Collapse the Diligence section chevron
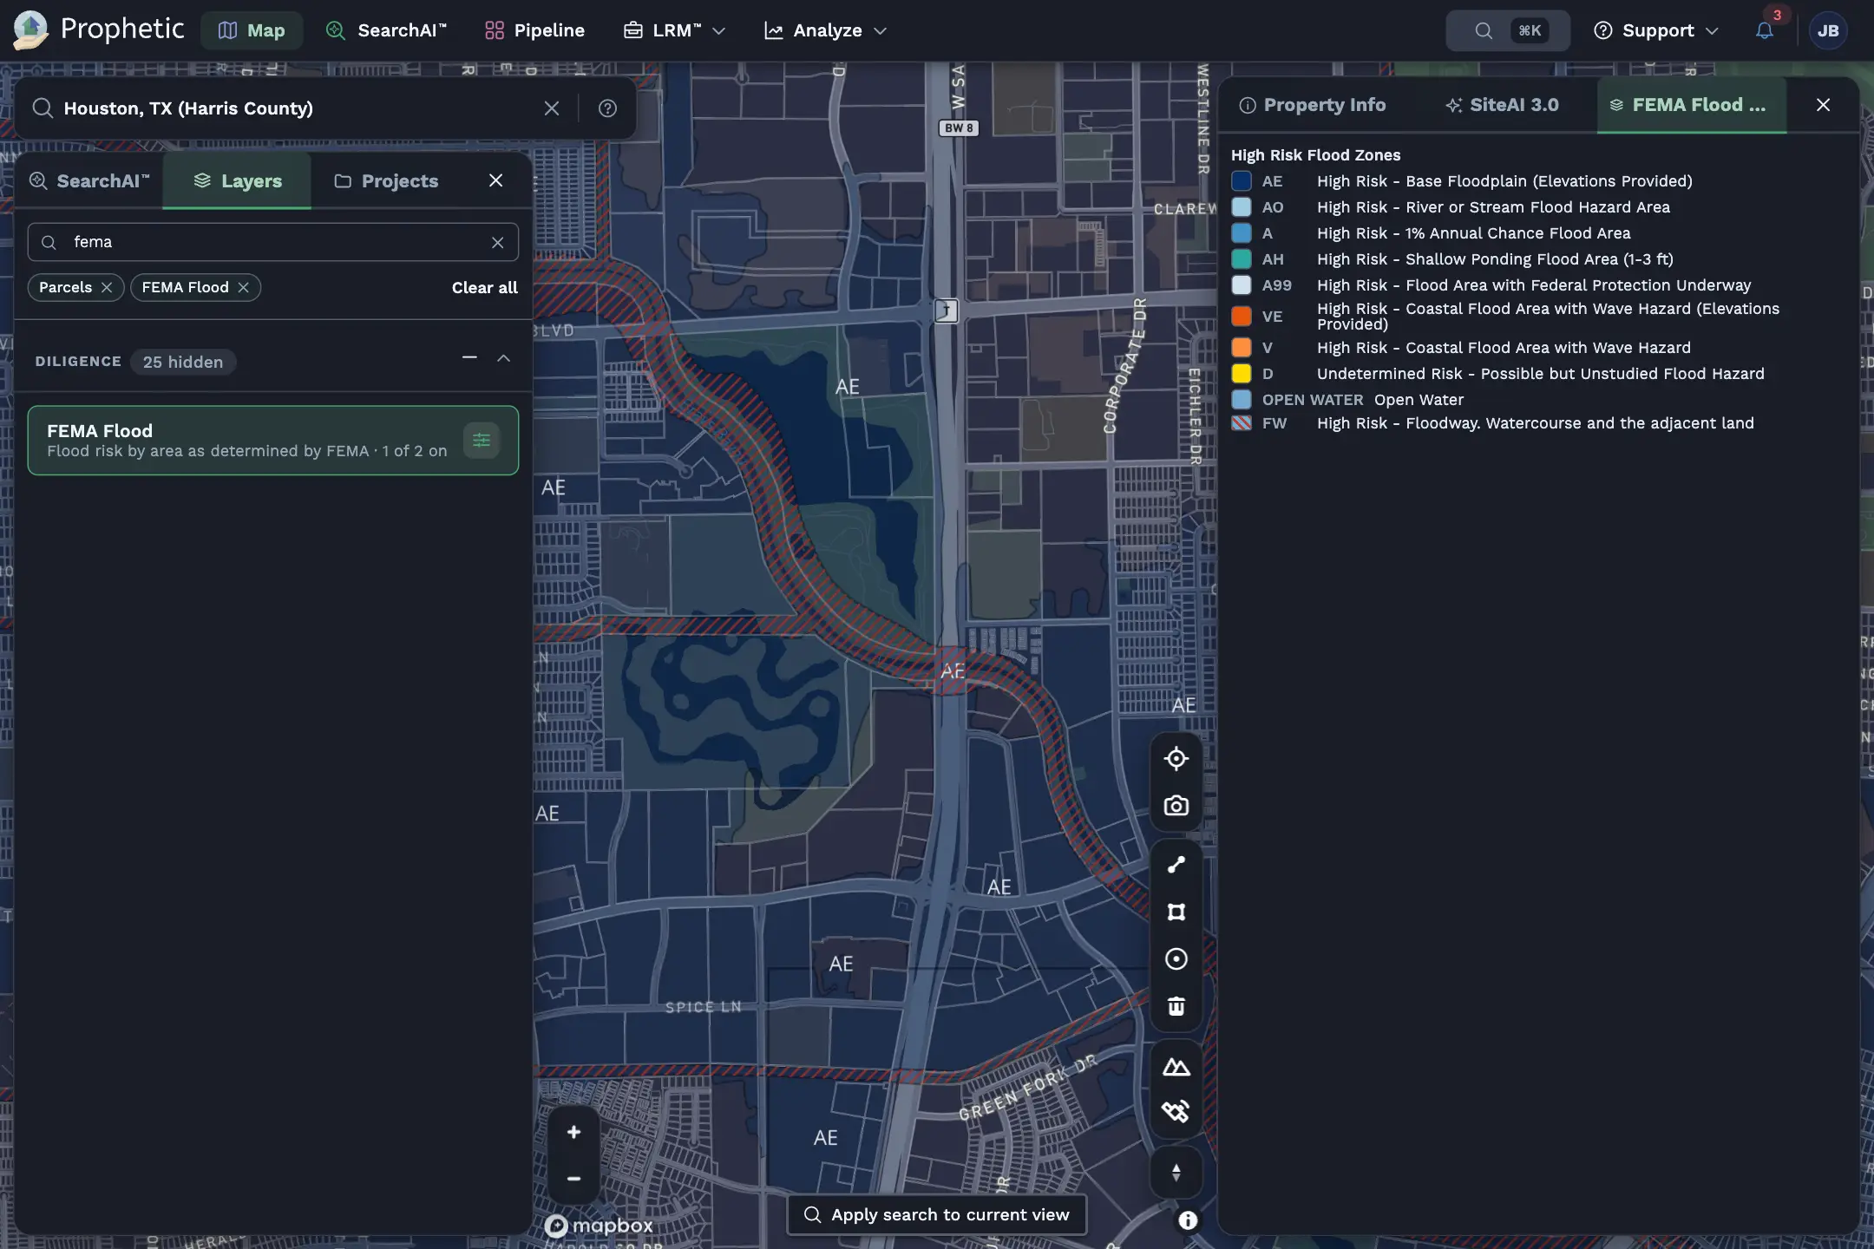This screenshot has width=1874, height=1249. point(503,358)
